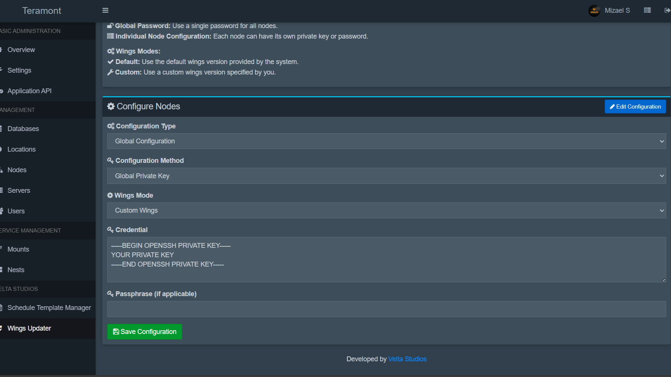Expand the Configuration Method dropdown
The image size is (671, 377).
pyautogui.click(x=386, y=176)
